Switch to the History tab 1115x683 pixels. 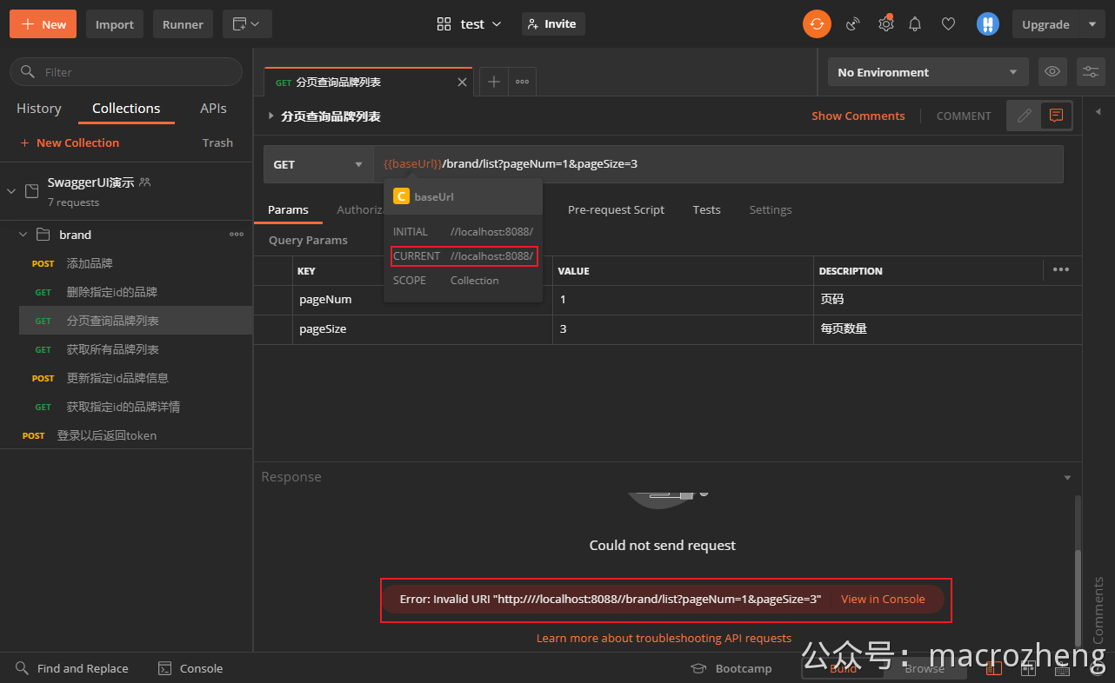tap(39, 109)
